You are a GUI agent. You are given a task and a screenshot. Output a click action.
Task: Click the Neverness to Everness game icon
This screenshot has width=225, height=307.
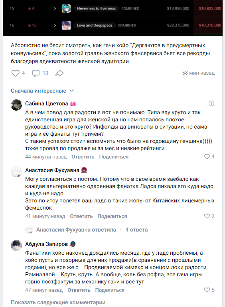click(x=66, y=8)
